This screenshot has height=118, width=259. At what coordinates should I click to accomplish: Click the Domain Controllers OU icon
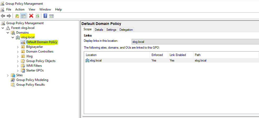tap(23, 52)
